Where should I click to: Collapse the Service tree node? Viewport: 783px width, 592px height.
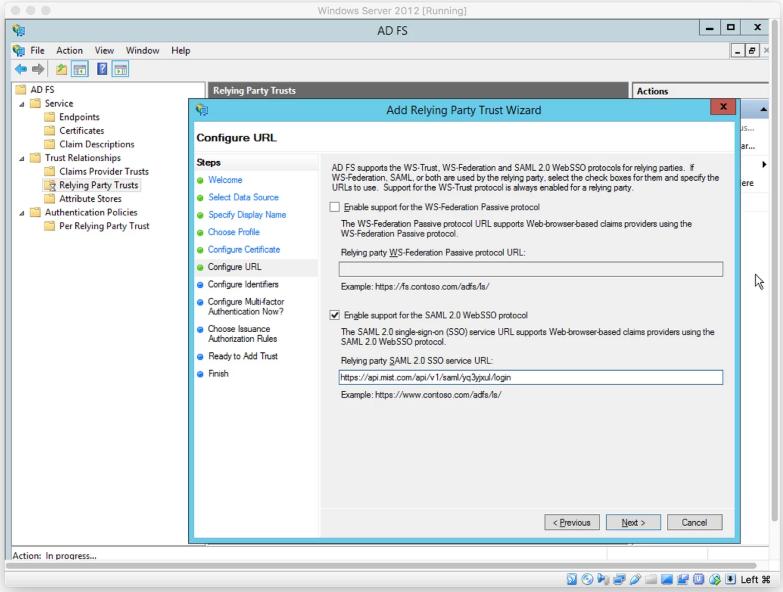click(x=22, y=104)
